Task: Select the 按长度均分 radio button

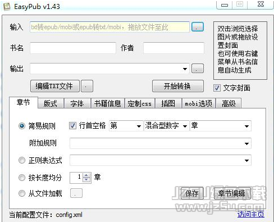Action: tap(22, 178)
